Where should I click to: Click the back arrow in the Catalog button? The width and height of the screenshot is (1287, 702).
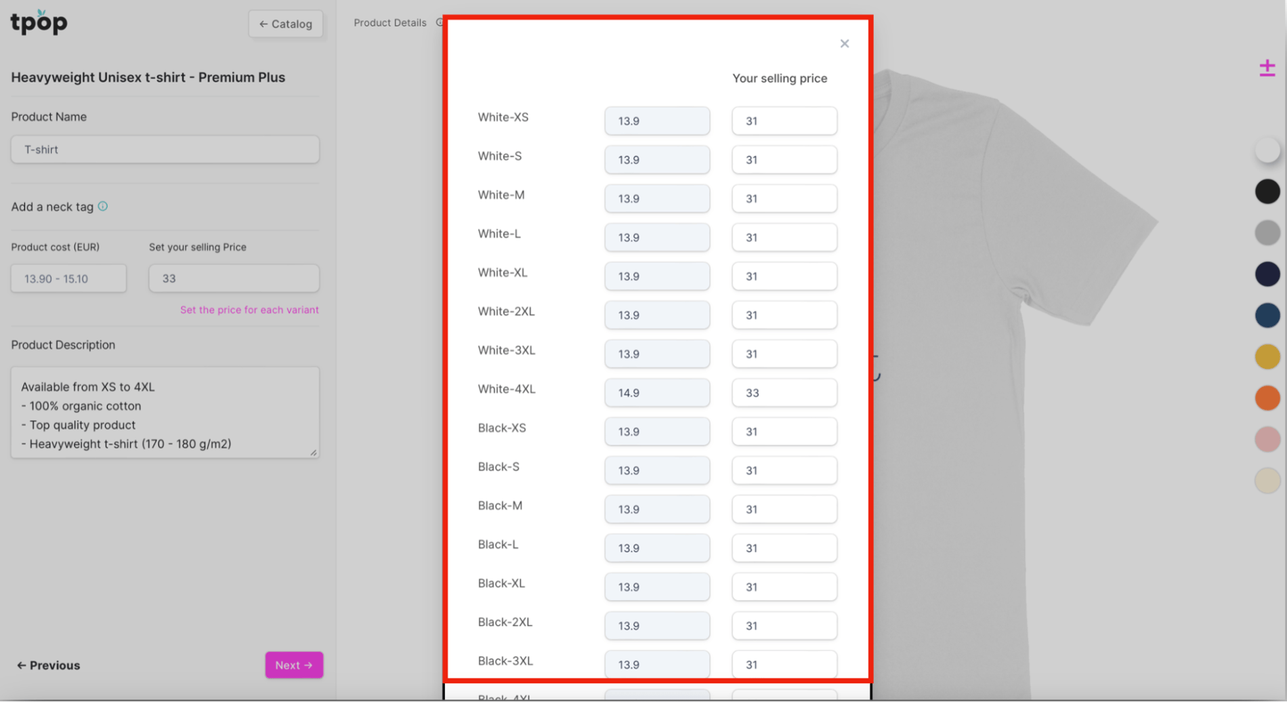(x=264, y=24)
